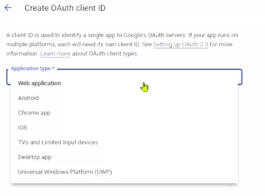Select iOS application type
The image size is (265, 196).
click(x=124, y=127)
